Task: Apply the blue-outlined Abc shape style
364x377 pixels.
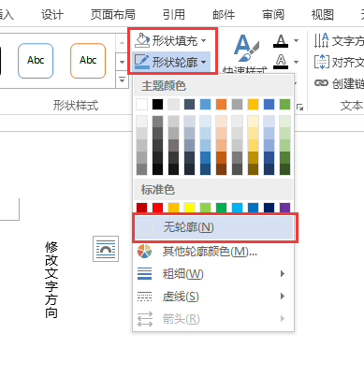Action: coord(36,61)
